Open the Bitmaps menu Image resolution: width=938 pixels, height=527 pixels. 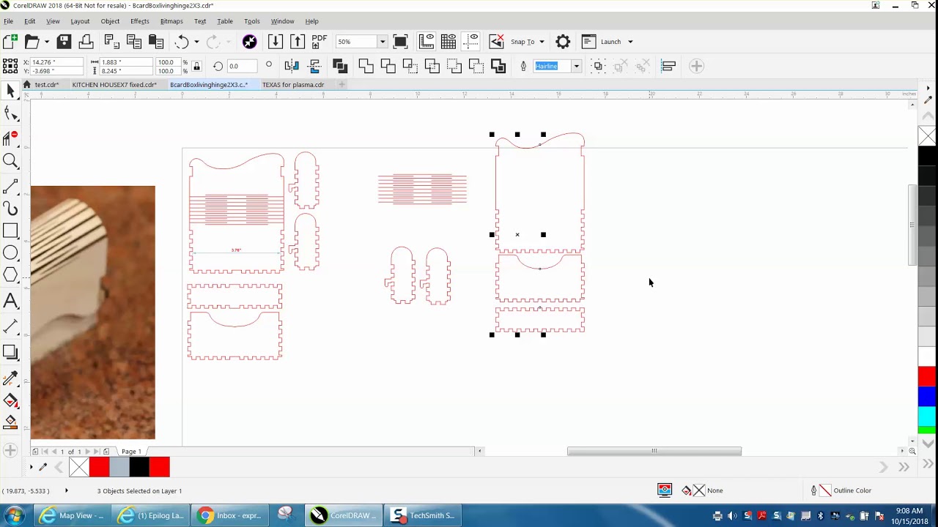pos(171,21)
